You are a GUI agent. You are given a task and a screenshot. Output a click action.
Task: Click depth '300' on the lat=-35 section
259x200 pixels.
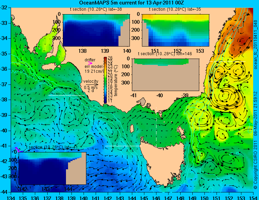(136, 38)
